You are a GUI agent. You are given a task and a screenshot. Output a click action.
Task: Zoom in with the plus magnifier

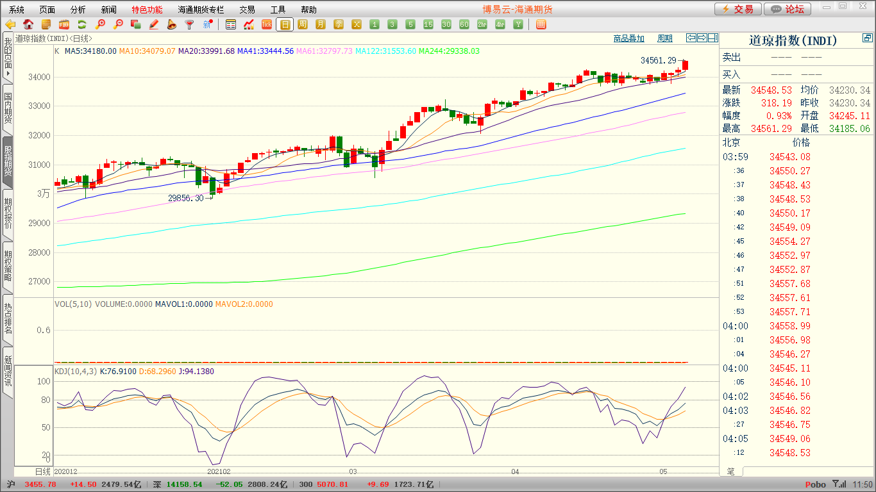(x=100, y=24)
